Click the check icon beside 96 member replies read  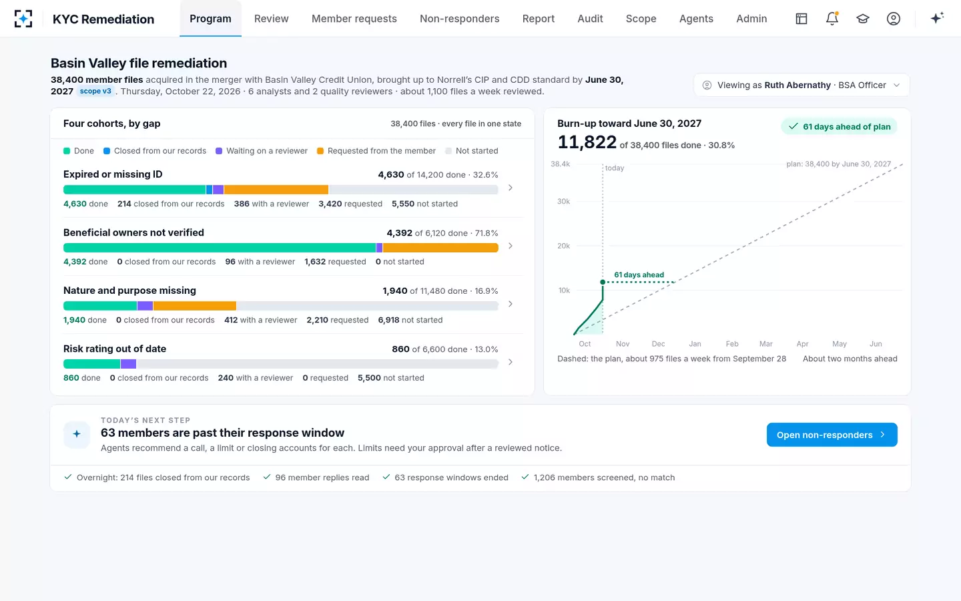point(267,477)
